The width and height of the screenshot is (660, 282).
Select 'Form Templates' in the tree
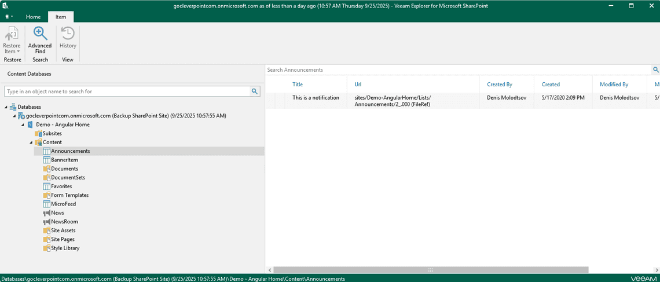[x=70, y=195]
